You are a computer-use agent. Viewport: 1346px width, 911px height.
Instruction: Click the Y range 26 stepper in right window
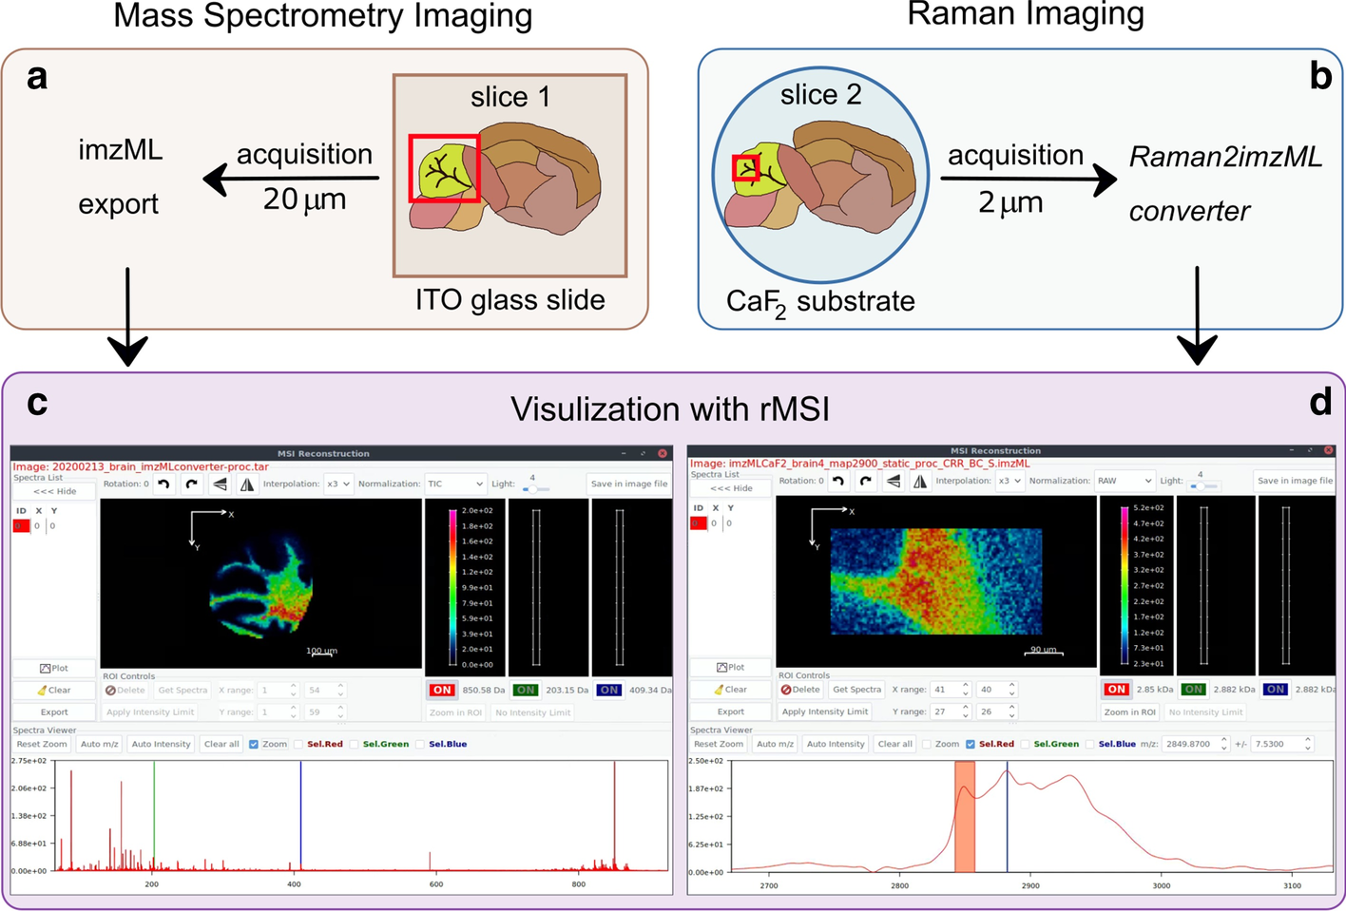coord(996,712)
